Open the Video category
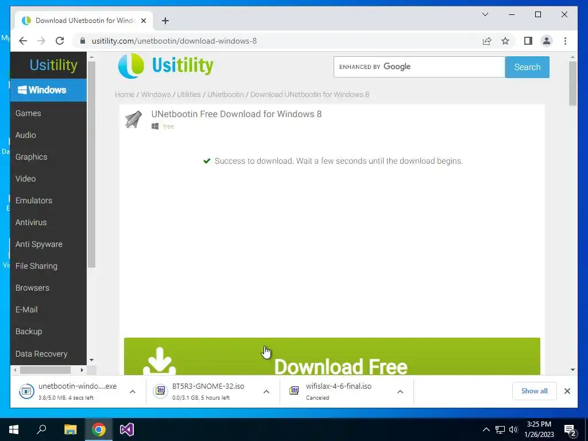The height and width of the screenshot is (441, 588). point(25,179)
